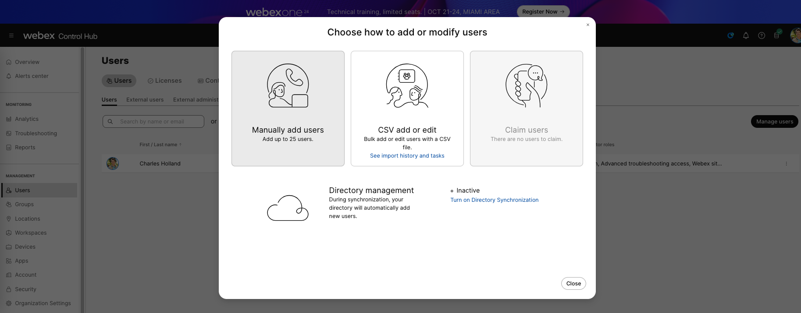Screen dimensions: 801x313
Task: Open Analytics in the sidebar
Action: click(x=27, y=119)
